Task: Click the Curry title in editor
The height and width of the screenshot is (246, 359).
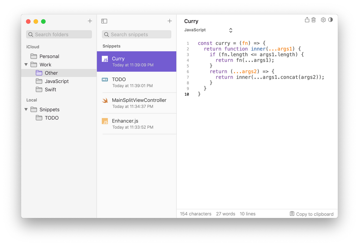Action: coord(191,21)
